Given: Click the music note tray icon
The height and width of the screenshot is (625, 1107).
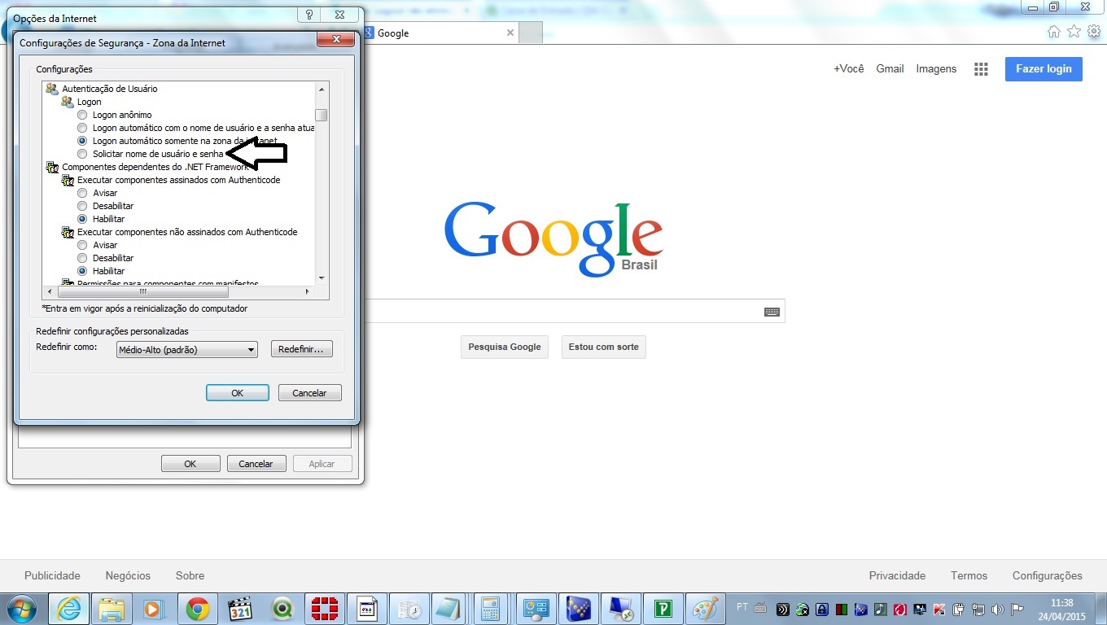Looking at the screenshot, I should pos(881,609).
